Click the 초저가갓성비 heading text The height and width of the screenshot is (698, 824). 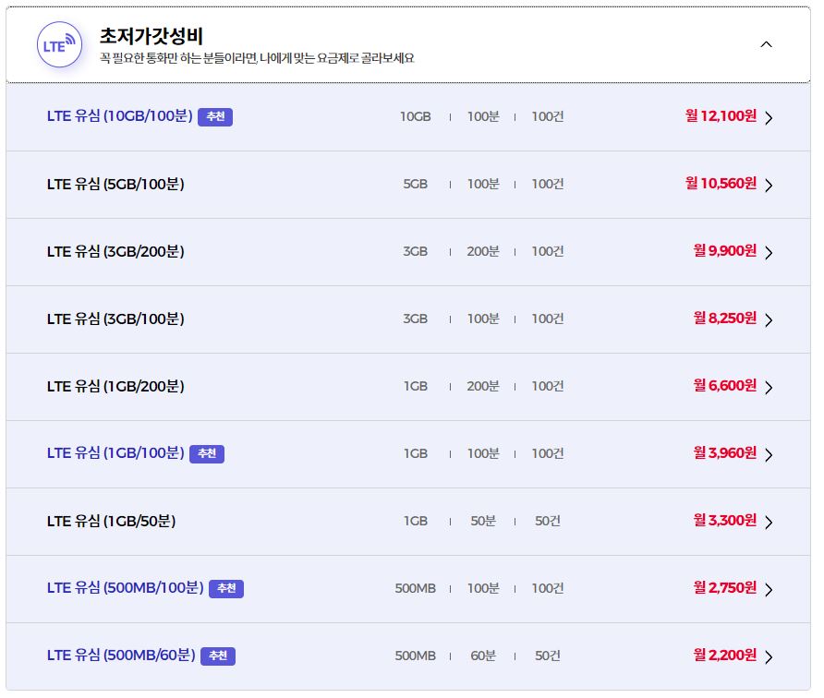coord(151,36)
